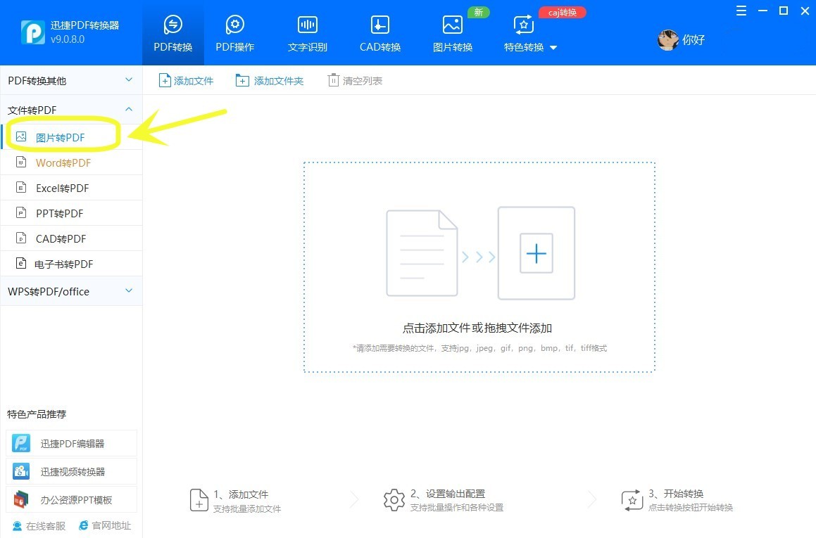Click 添加文件 to add files
Viewport: 816px width, 538px height.
click(x=186, y=80)
